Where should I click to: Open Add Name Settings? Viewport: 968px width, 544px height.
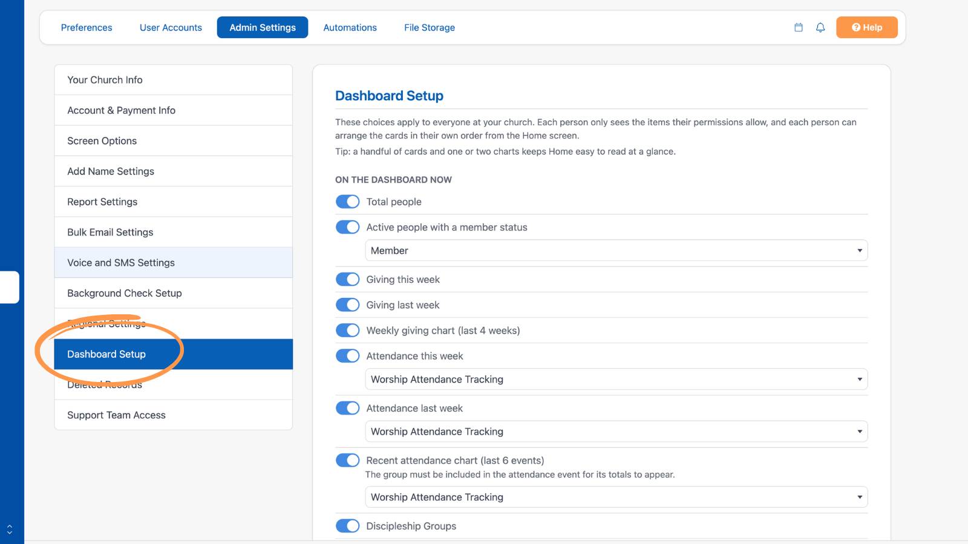point(174,171)
